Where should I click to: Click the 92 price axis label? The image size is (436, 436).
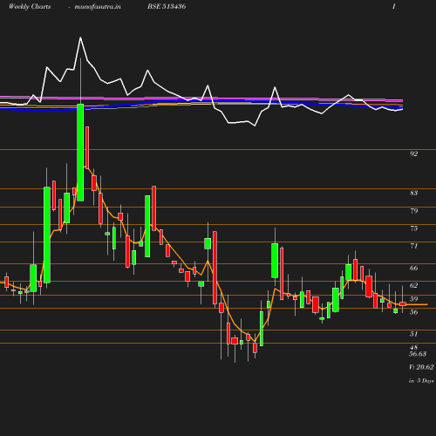click(x=413, y=153)
